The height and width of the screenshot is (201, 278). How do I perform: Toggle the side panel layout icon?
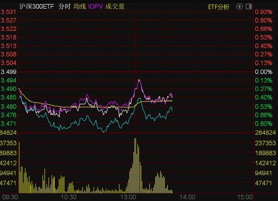pos(249,7)
